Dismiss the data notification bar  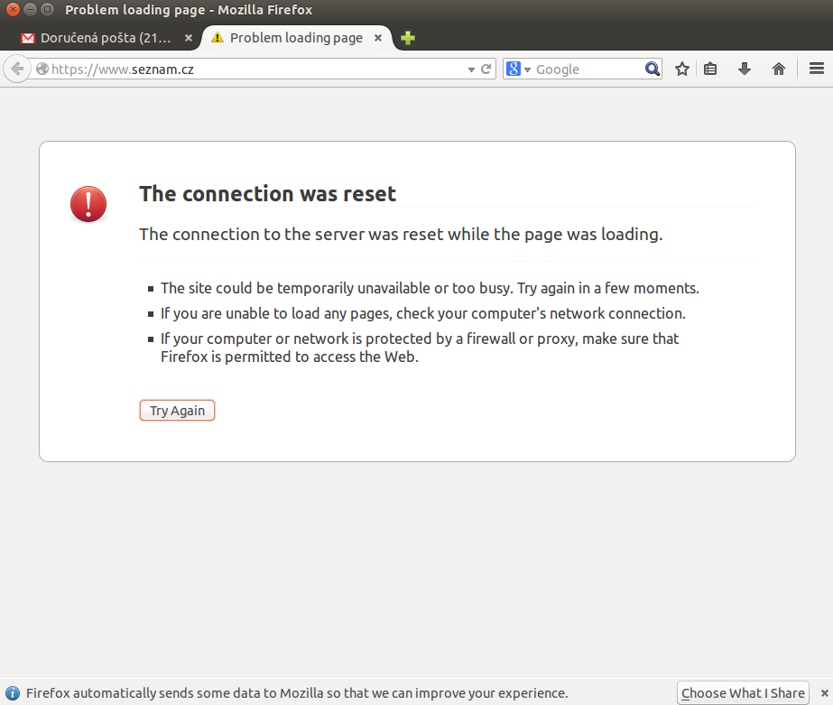tap(825, 692)
